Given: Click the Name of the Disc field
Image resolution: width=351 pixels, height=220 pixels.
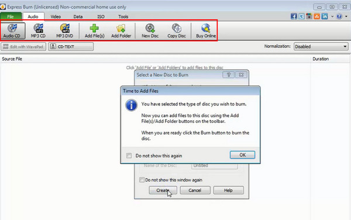Looking at the screenshot, I should [214, 166].
